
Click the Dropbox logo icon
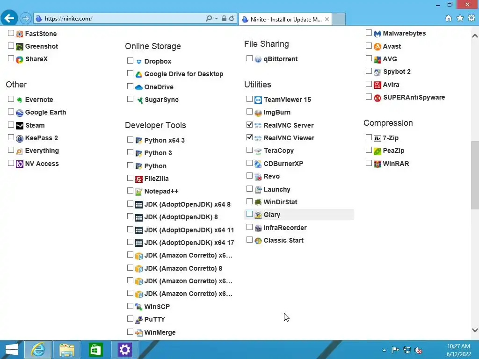[138, 61]
